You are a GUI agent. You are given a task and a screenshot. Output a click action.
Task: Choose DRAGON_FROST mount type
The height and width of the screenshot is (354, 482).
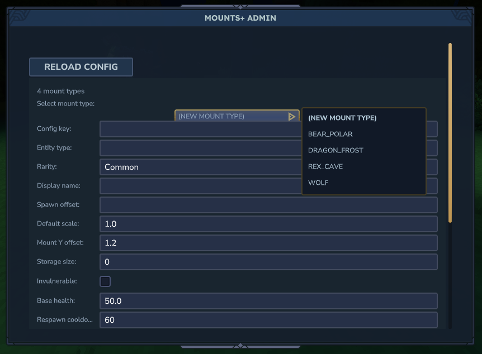click(x=335, y=150)
